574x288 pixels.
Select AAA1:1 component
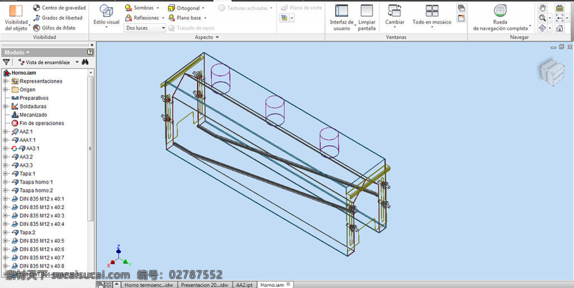[x=24, y=140]
